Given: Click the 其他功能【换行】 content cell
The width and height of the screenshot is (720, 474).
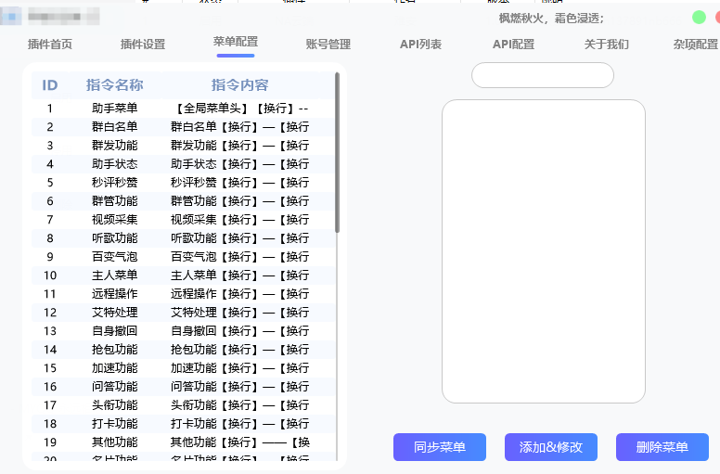Looking at the screenshot, I should [239, 442].
